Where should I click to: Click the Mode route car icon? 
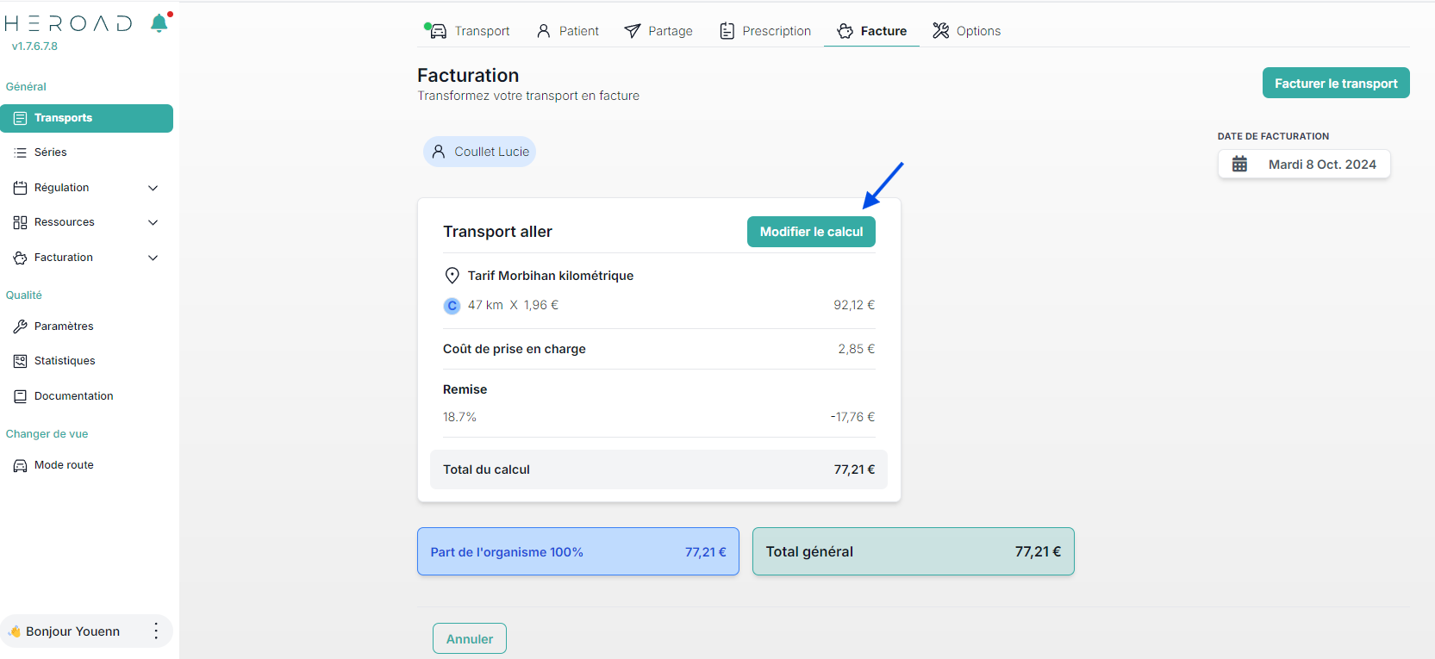point(20,465)
